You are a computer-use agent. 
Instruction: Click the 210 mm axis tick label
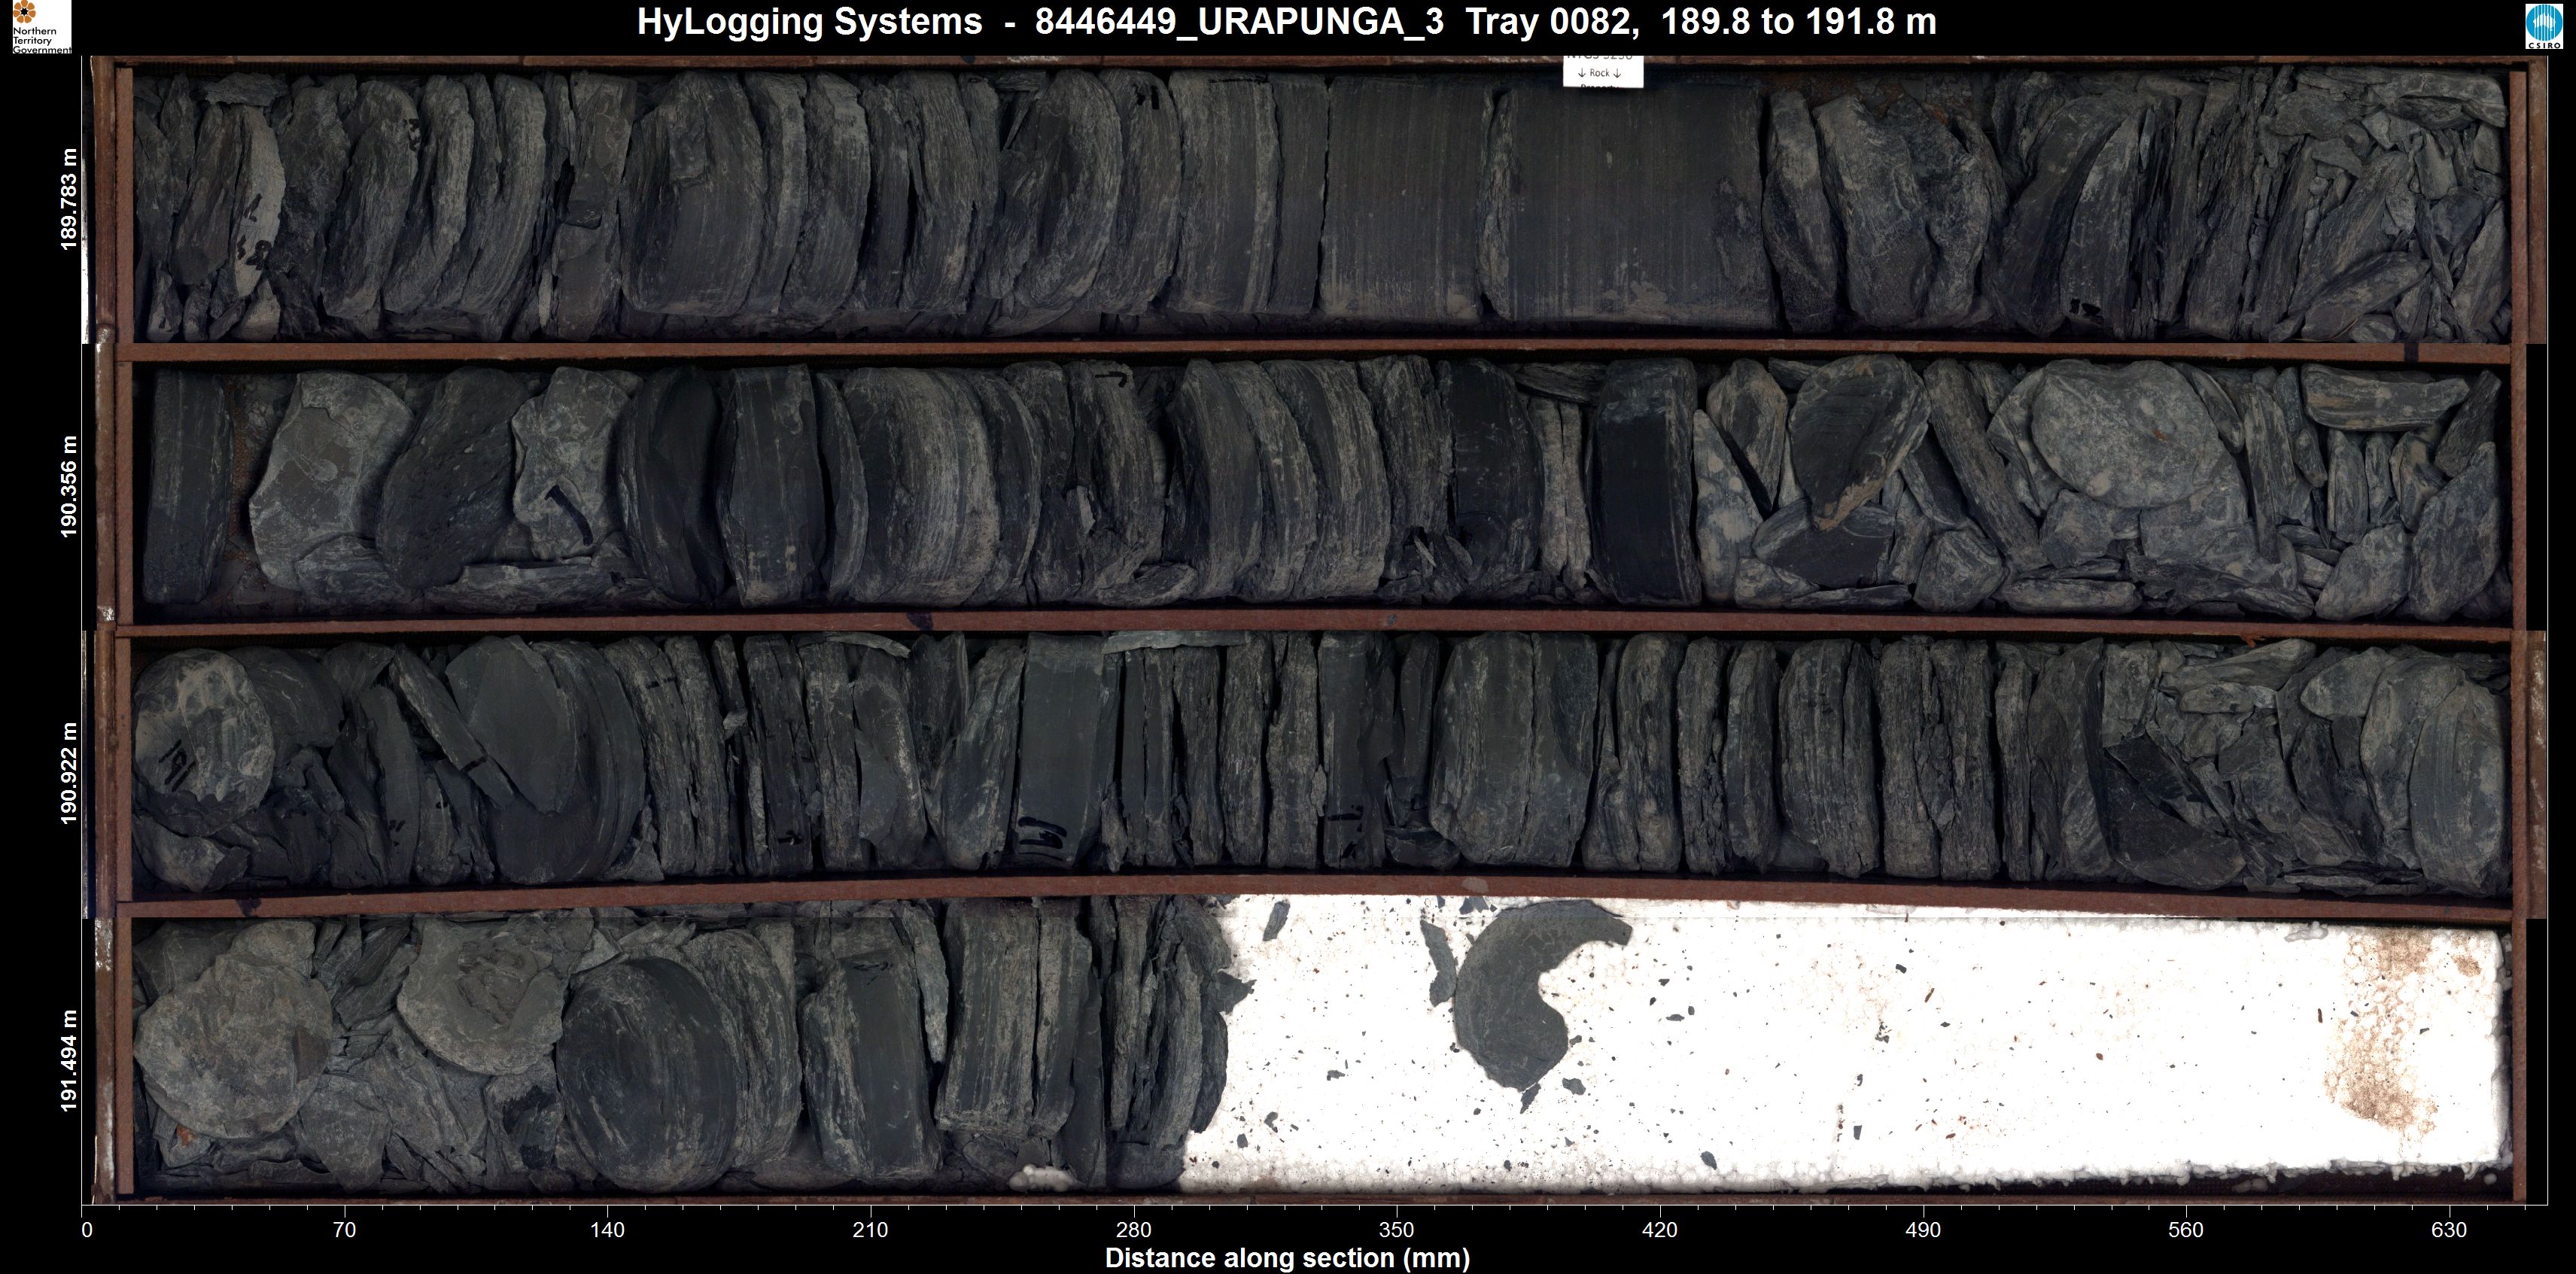point(870,1229)
